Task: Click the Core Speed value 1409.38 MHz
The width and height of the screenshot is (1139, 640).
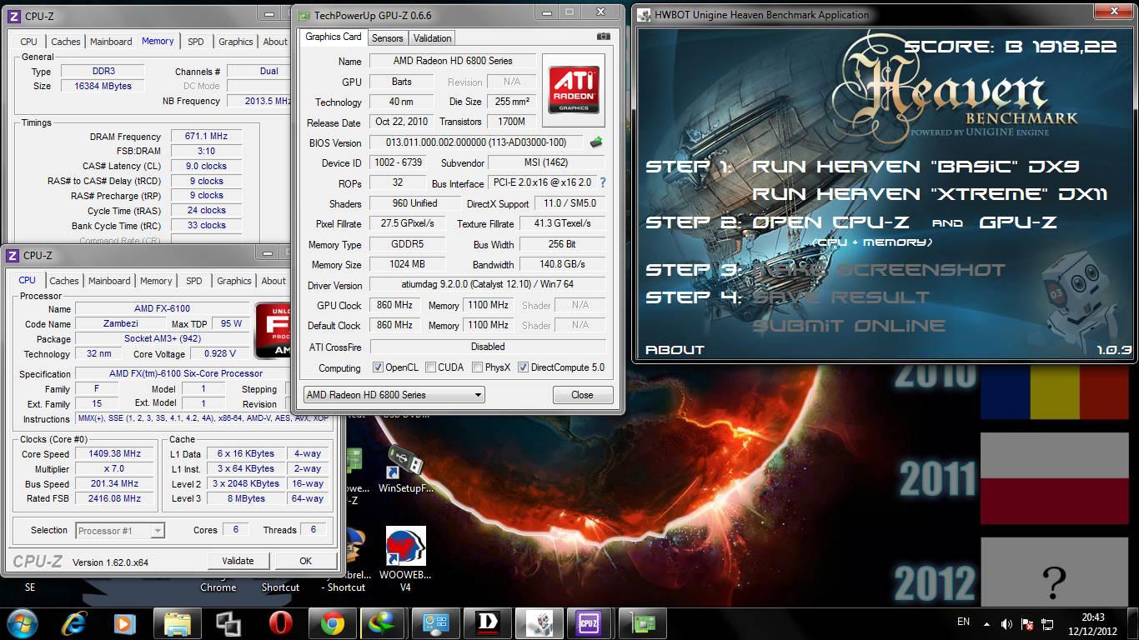Action: pos(115,454)
